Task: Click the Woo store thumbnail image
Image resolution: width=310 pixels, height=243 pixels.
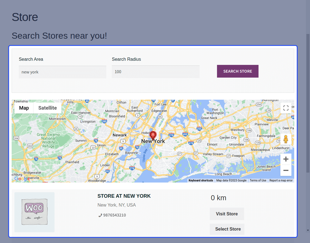Action: (34, 212)
